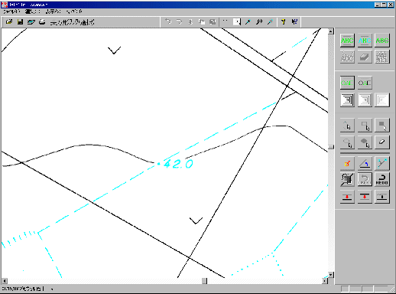
Task: Click the horizontal scrollbar thumb
Action: pos(204,281)
